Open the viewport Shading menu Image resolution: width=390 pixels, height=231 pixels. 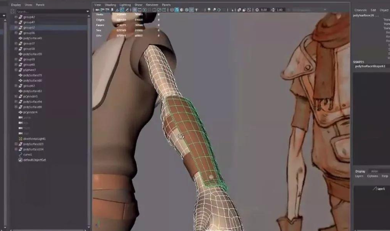tap(110, 5)
